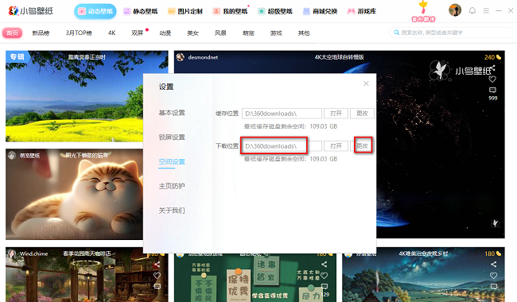Select the 游戏 games category
Image resolution: width=517 pixels, height=302 pixels.
276,33
